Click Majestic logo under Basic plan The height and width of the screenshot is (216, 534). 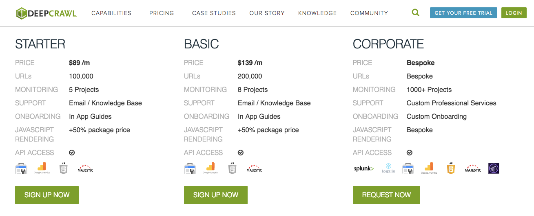point(254,168)
